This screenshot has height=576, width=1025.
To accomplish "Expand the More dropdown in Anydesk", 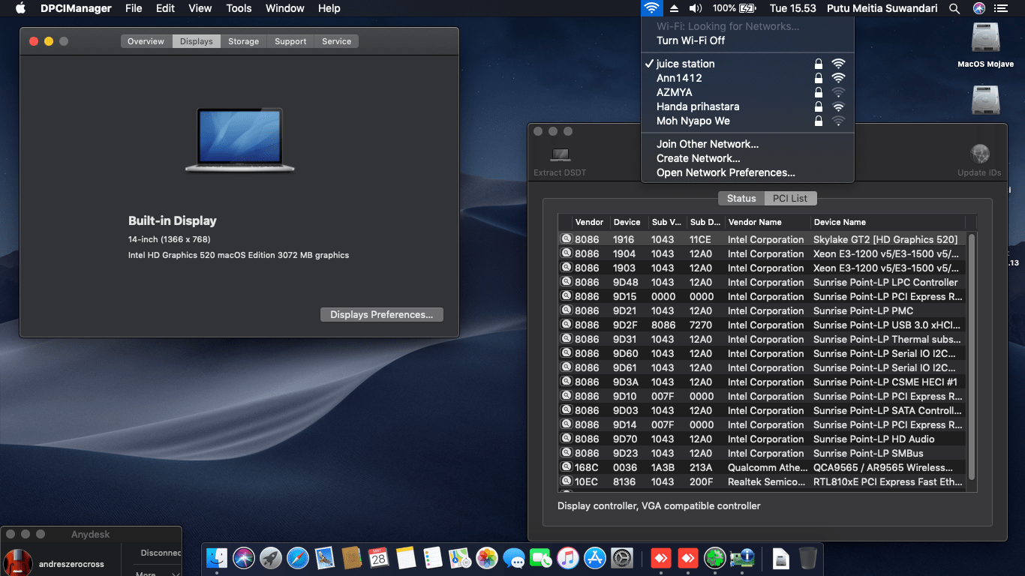I will tap(155, 573).
